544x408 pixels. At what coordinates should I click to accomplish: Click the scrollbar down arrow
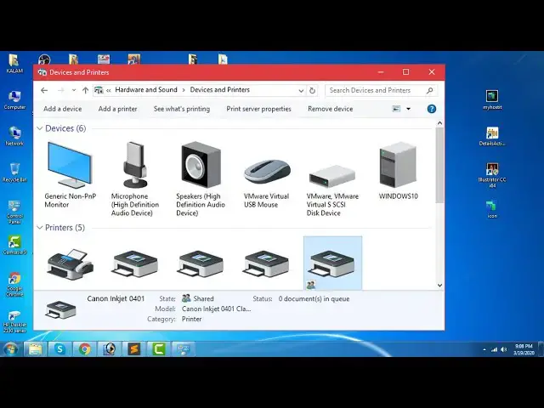pos(439,286)
